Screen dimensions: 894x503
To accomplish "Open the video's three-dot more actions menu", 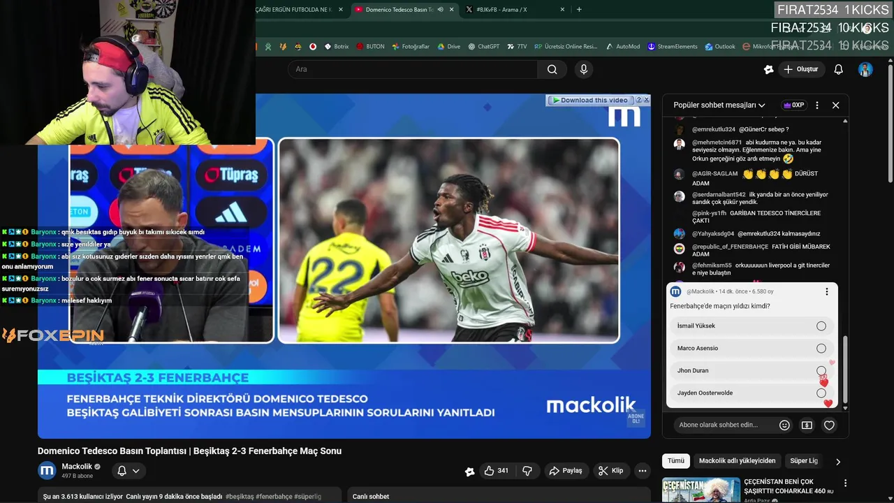I will [642, 471].
